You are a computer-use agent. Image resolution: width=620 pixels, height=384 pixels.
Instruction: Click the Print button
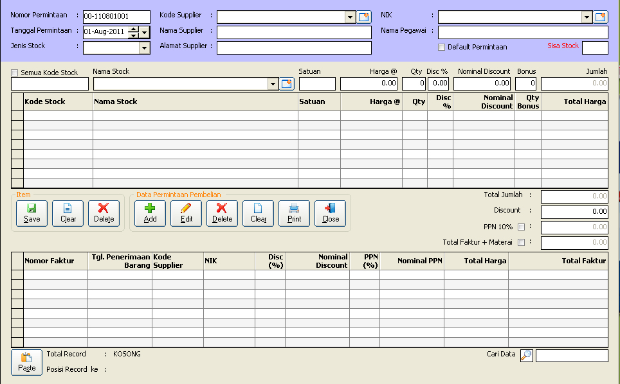294,213
